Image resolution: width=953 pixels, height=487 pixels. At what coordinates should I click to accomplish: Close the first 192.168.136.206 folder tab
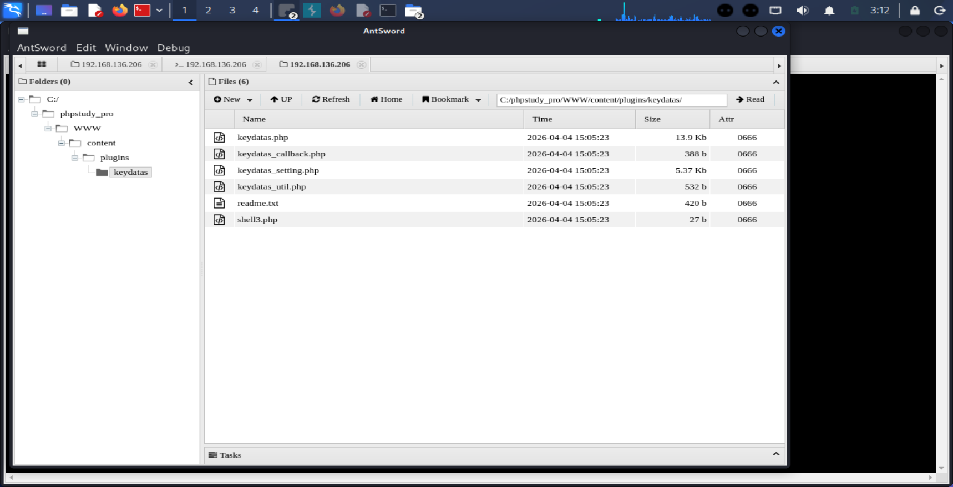(x=153, y=65)
